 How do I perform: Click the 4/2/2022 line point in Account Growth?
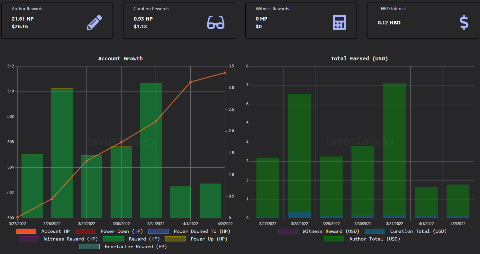(225, 73)
